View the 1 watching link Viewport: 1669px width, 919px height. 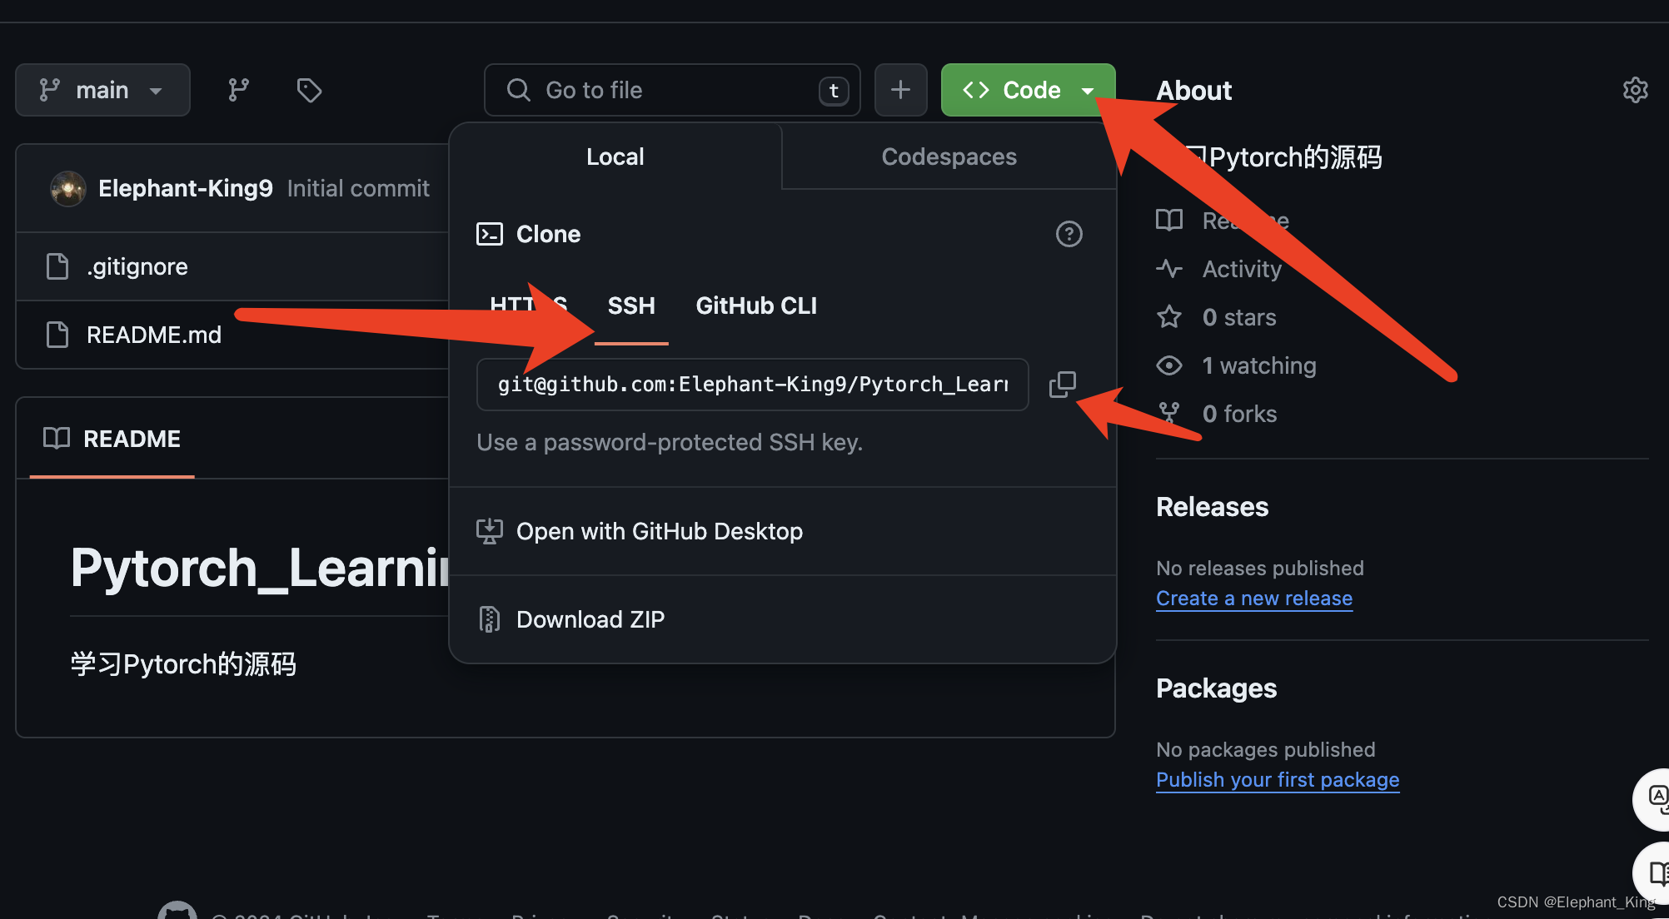pyautogui.click(x=1259, y=365)
